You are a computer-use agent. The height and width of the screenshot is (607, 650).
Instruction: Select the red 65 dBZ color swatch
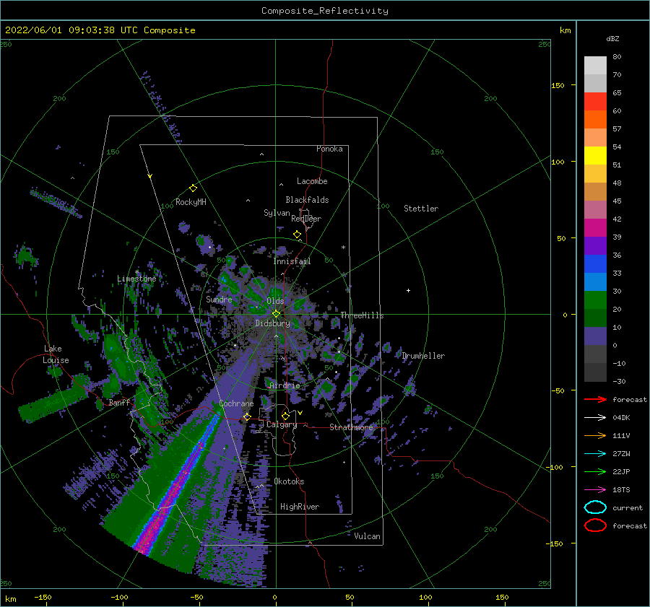(595, 101)
